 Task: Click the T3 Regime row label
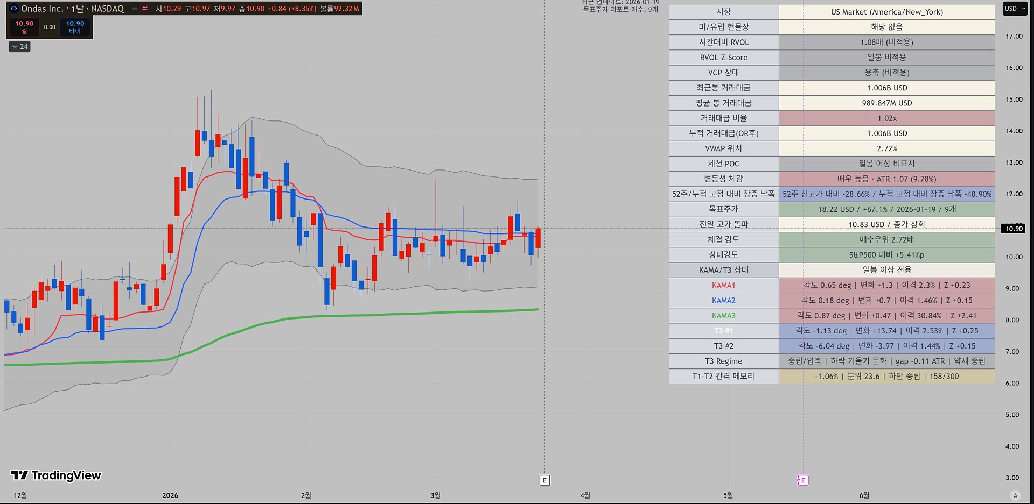(x=723, y=361)
